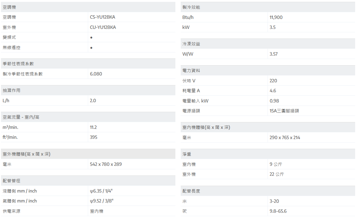Viewport: 357px width, 218px height.
Task: Click the 9.8-65.6 pipe length in feet
Action: pyautogui.click(x=278, y=211)
